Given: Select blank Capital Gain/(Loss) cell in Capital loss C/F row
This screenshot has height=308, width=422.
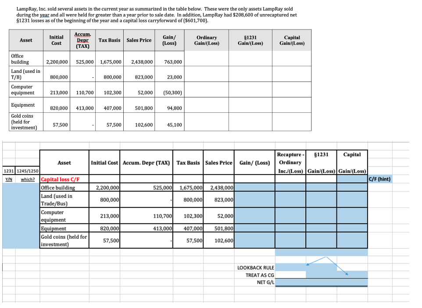Looking at the screenshot, I should coord(352,179).
